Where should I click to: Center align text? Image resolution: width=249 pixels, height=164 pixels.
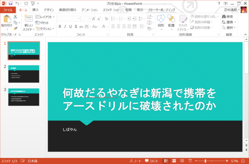coord(118,26)
